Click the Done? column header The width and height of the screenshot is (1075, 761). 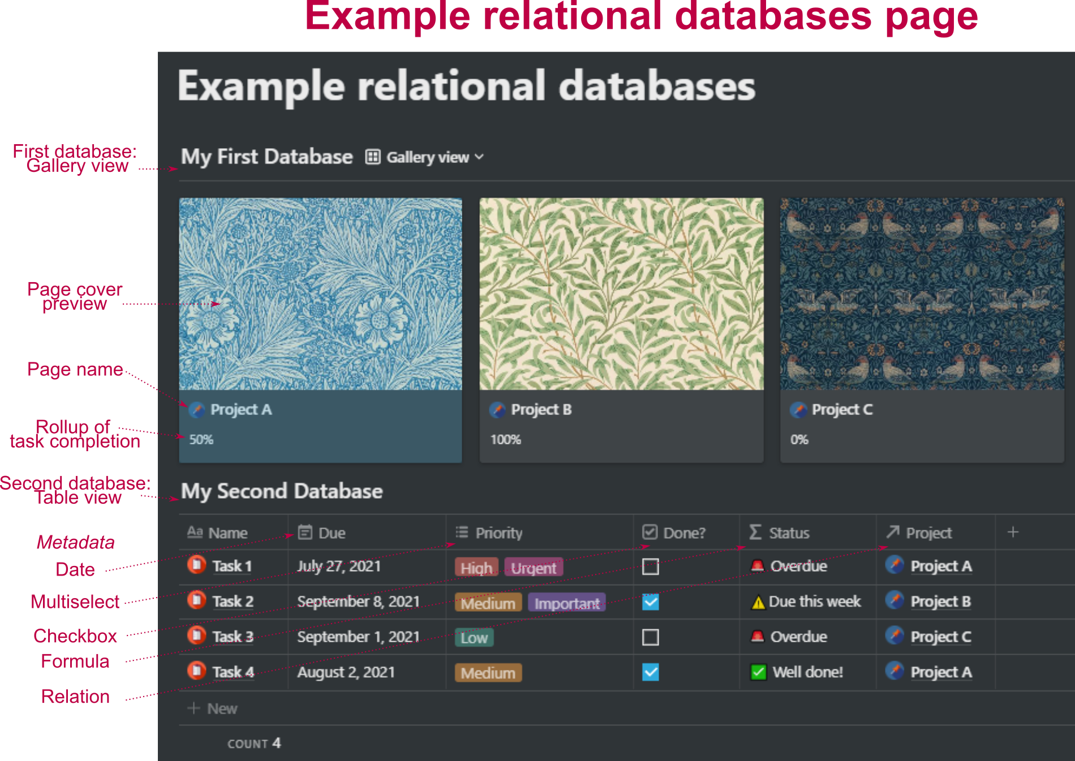(686, 533)
